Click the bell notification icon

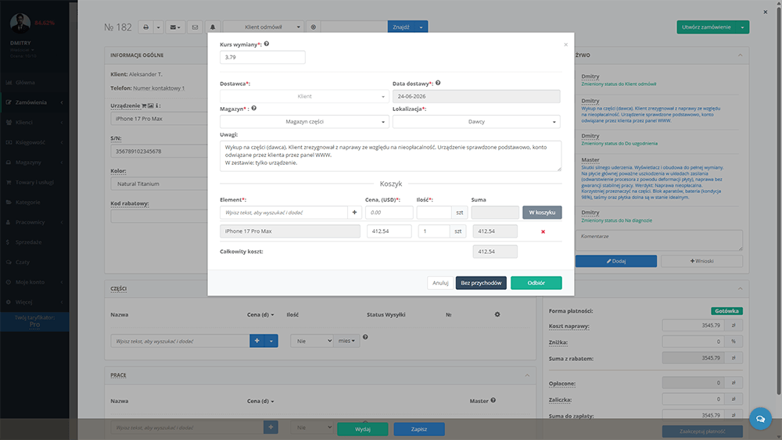(x=213, y=27)
